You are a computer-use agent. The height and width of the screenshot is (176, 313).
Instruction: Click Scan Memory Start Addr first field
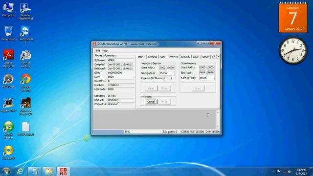coord(202,67)
